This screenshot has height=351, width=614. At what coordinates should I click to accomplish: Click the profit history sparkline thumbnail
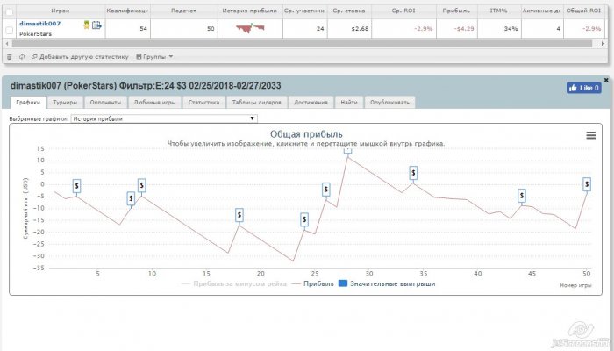250,28
